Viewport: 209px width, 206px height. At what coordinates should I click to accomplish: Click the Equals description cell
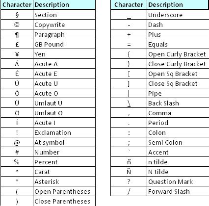point(178,44)
